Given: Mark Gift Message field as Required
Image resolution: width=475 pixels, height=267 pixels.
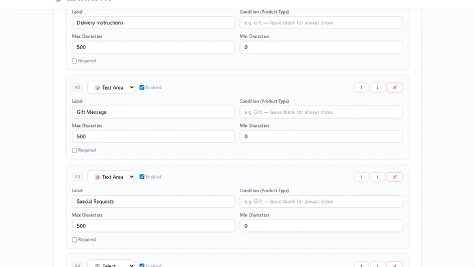Looking at the screenshot, I should coord(74,150).
